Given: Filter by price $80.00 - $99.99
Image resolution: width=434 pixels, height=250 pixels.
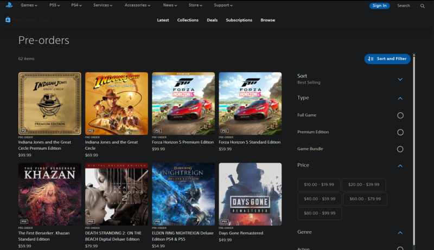Looking at the screenshot, I should (x=320, y=214).
